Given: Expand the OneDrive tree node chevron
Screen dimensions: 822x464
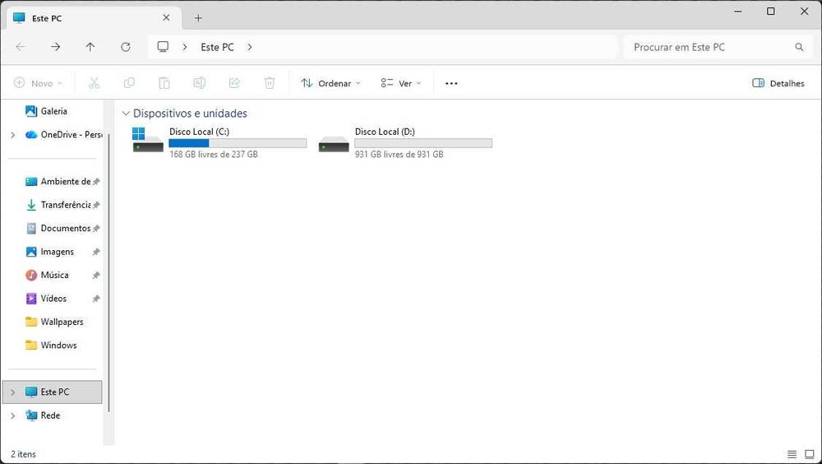Looking at the screenshot, I should click(12, 135).
